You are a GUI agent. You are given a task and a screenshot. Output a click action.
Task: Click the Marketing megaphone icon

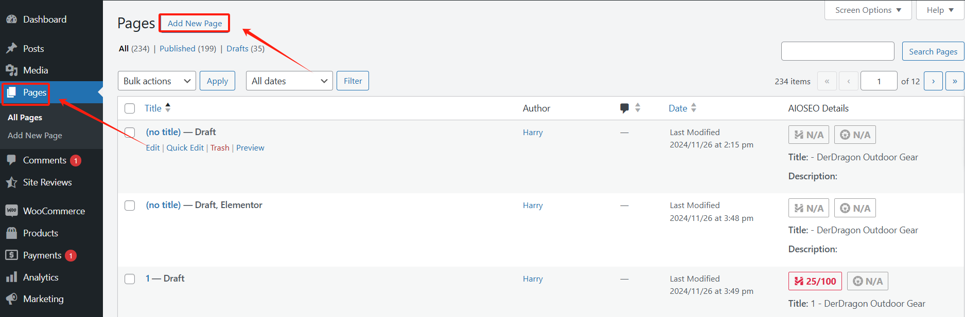click(x=11, y=299)
